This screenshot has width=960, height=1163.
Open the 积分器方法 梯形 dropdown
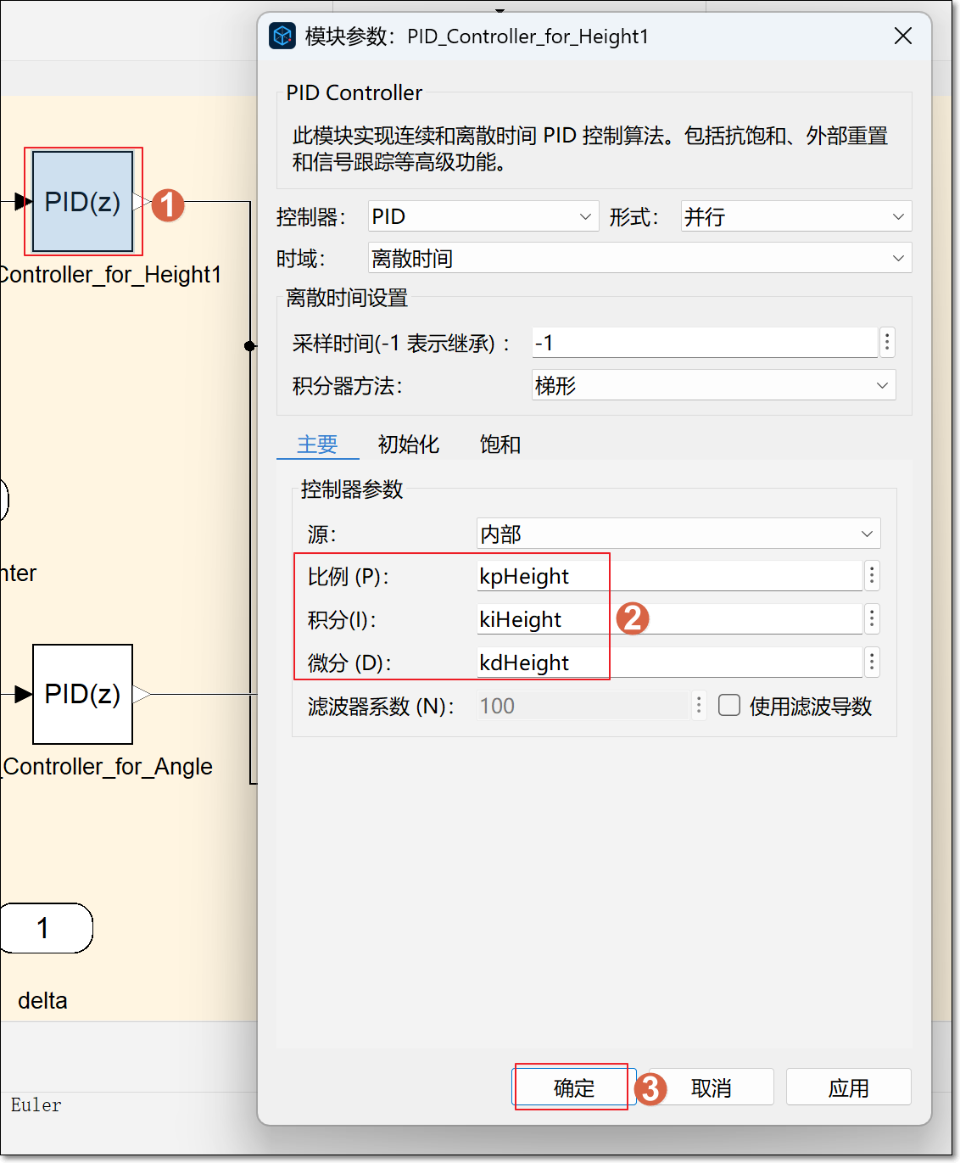pyautogui.click(x=713, y=385)
